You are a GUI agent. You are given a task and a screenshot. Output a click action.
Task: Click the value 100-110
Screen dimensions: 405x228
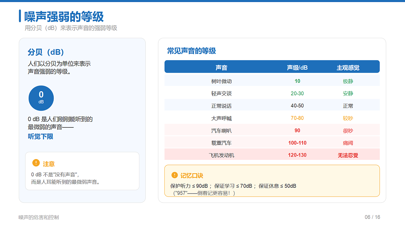[x=297, y=143]
